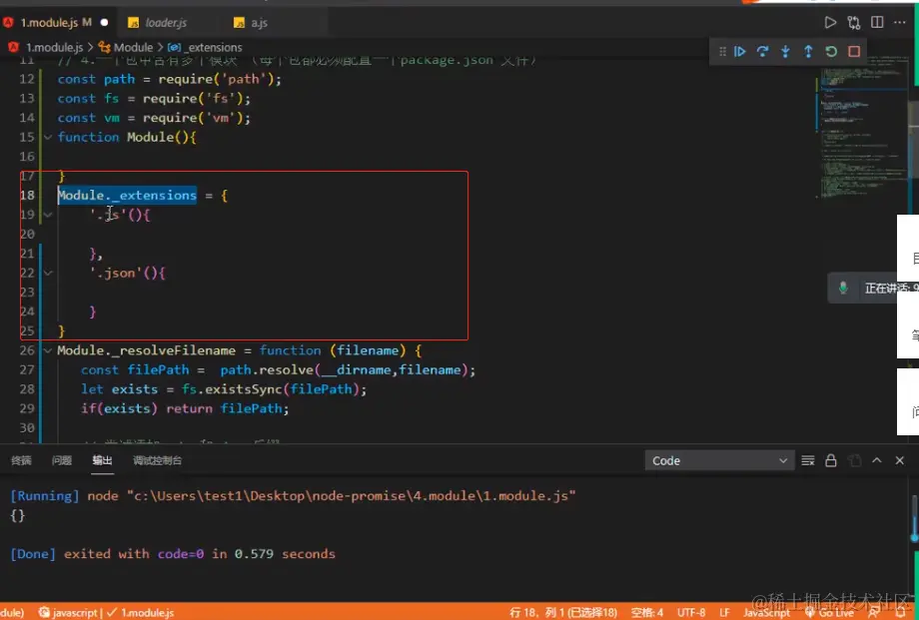Stop debugging with the red square
The image size is (919, 620).
point(854,52)
